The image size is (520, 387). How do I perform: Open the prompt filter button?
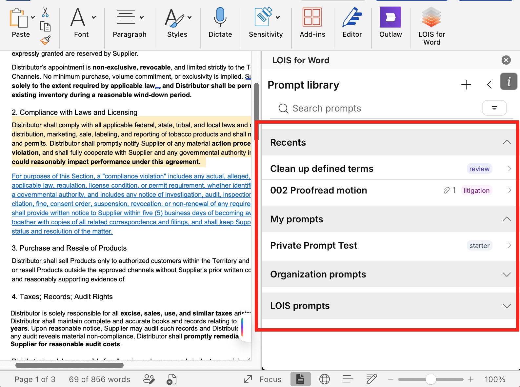(x=494, y=108)
